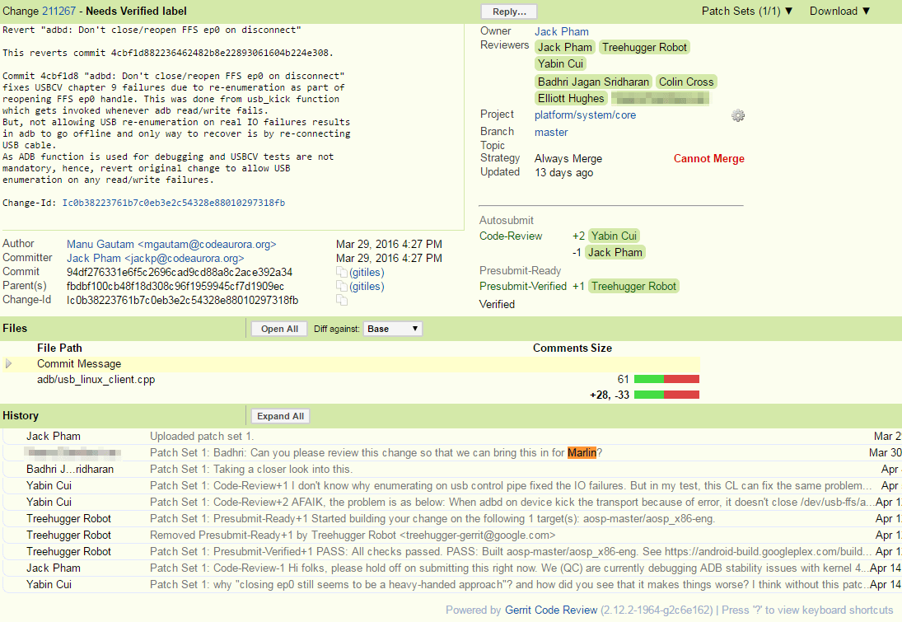902x622 pixels.
Task: Click change number 211267 link
Action: coord(58,11)
